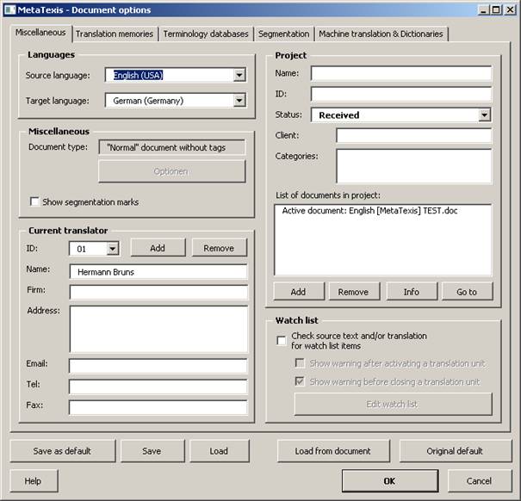Check source text for watch list items
521x501 pixels.
pos(281,341)
